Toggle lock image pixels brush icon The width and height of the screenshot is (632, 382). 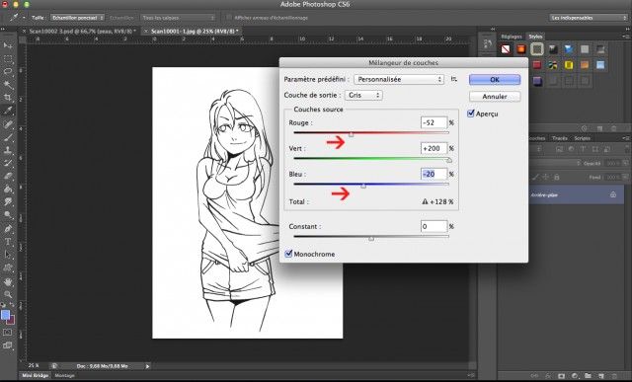[x=535, y=177]
